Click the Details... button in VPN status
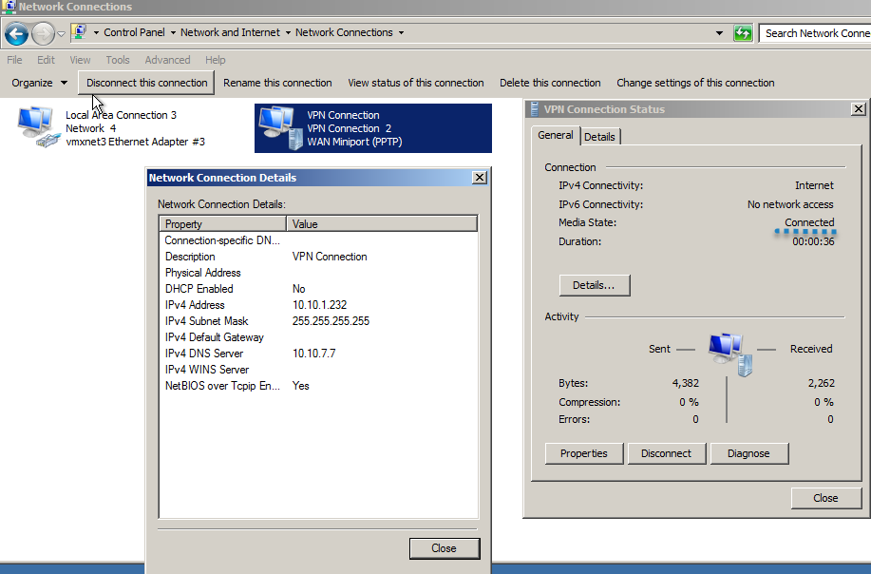871x574 pixels. tap(594, 285)
